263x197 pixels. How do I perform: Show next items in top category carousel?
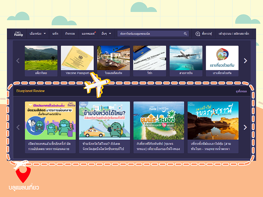(x=245, y=61)
